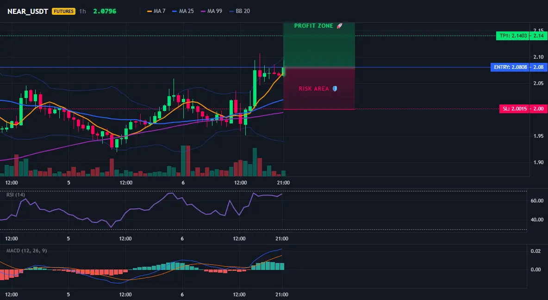Click the RSI (14) indicator label

16,195
